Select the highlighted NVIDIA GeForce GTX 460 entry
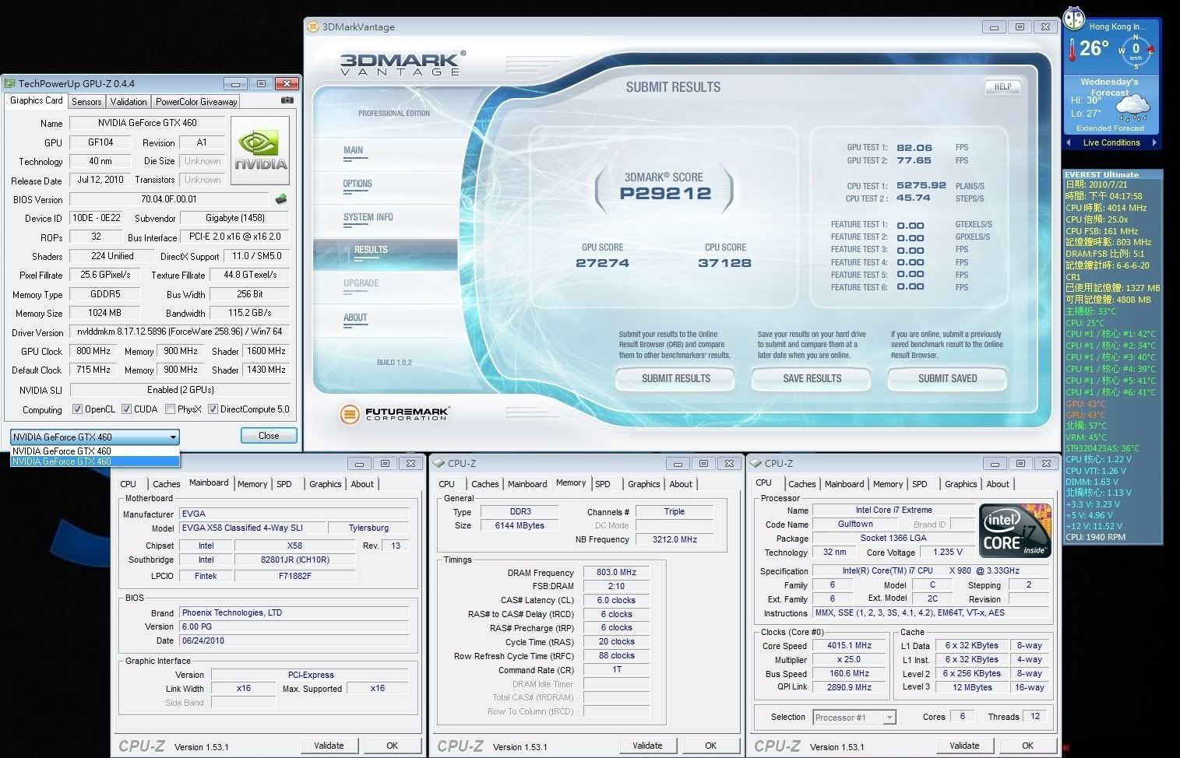This screenshot has width=1180, height=758. (95, 461)
